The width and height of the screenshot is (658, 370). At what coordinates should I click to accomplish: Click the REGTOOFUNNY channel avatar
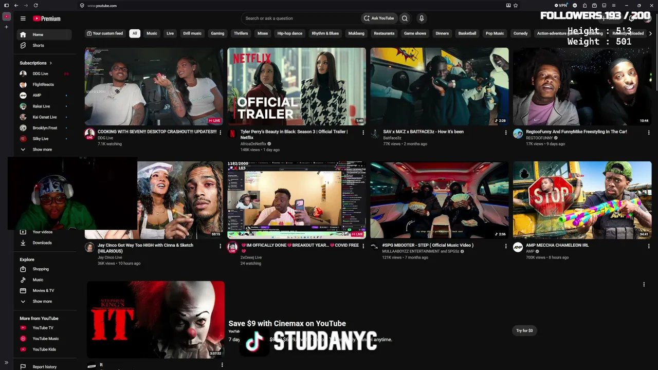(x=518, y=134)
